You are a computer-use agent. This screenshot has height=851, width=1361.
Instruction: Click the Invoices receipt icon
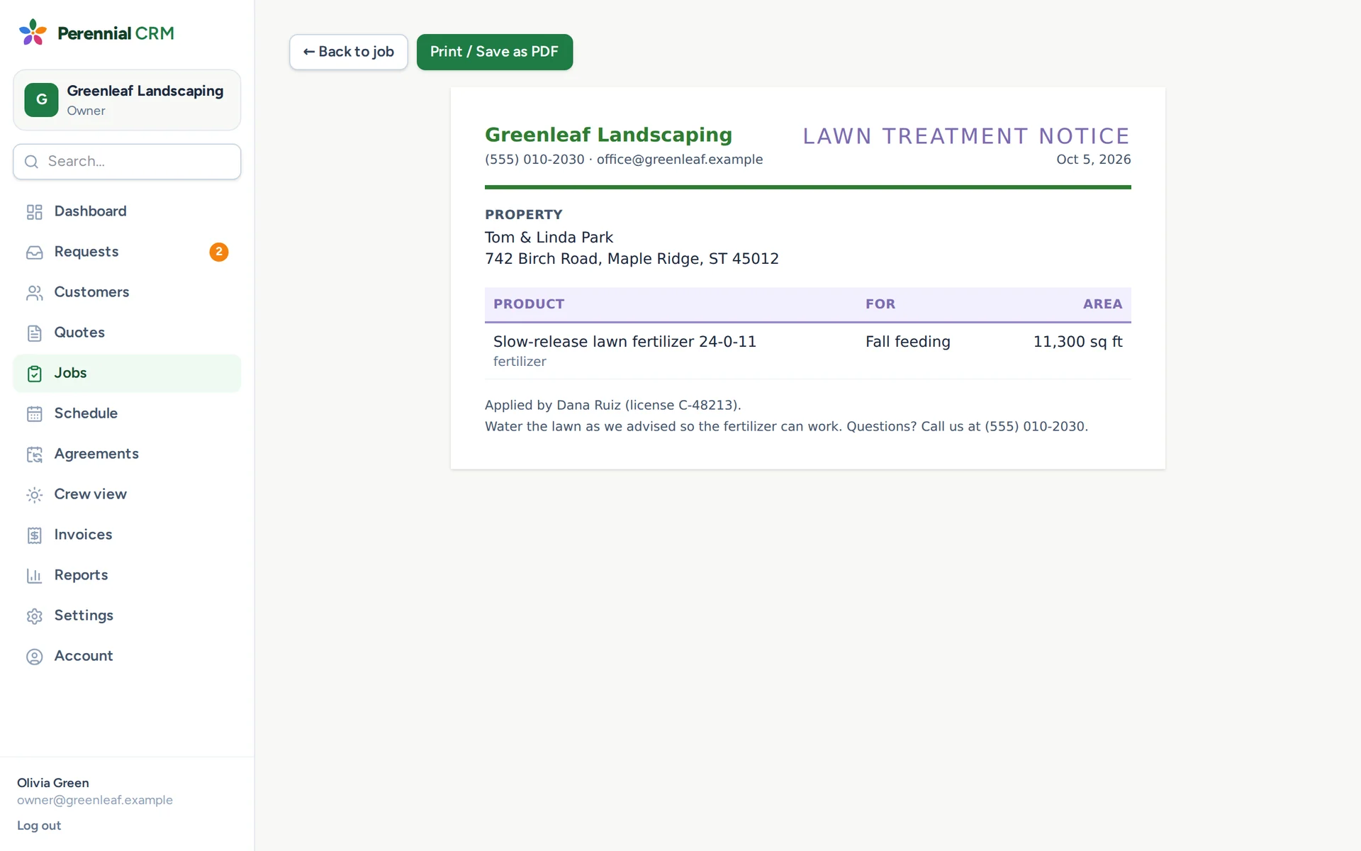click(34, 535)
